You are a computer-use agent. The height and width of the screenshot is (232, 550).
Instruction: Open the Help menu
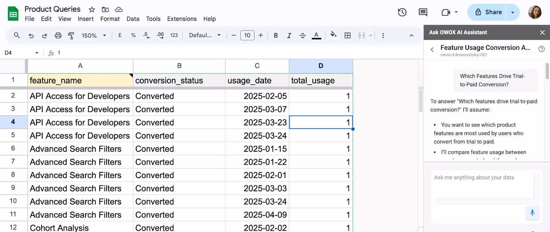coord(209,19)
